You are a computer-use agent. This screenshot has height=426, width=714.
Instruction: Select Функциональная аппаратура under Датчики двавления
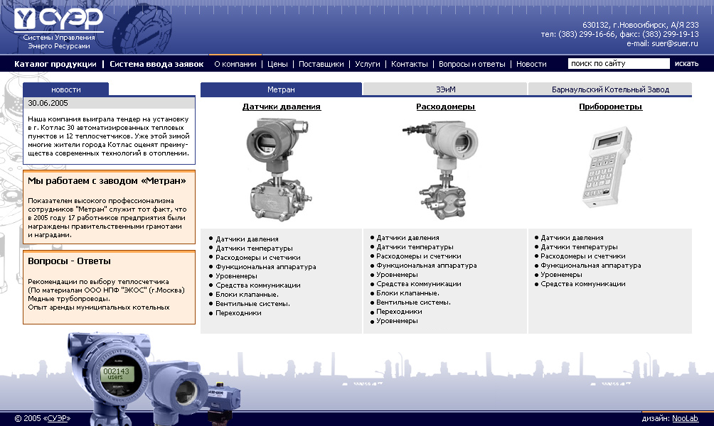point(266,267)
